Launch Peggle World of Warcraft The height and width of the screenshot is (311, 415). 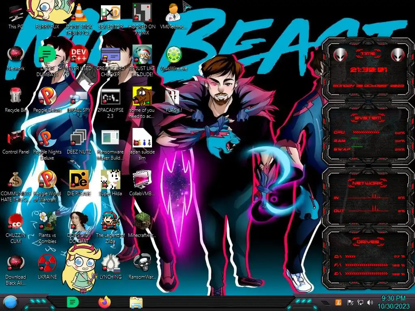47,186
